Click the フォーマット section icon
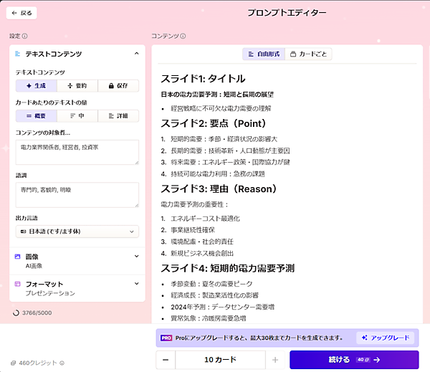430x372 pixels. click(x=18, y=284)
